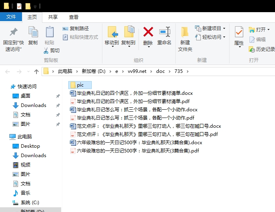Select 六年级难忘的一天日记500字：毕业典礼那天(3篇合集).pdf
This screenshot has width=275, height=212.
click(x=134, y=151)
